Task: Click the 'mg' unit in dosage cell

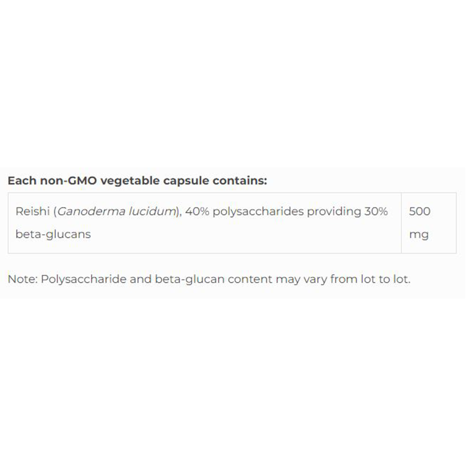Action: pos(419,235)
